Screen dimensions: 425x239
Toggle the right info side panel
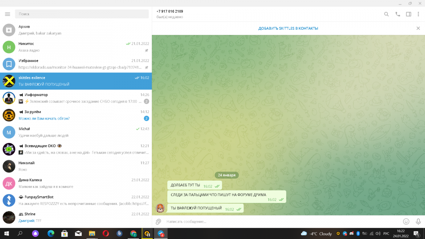coord(409,14)
